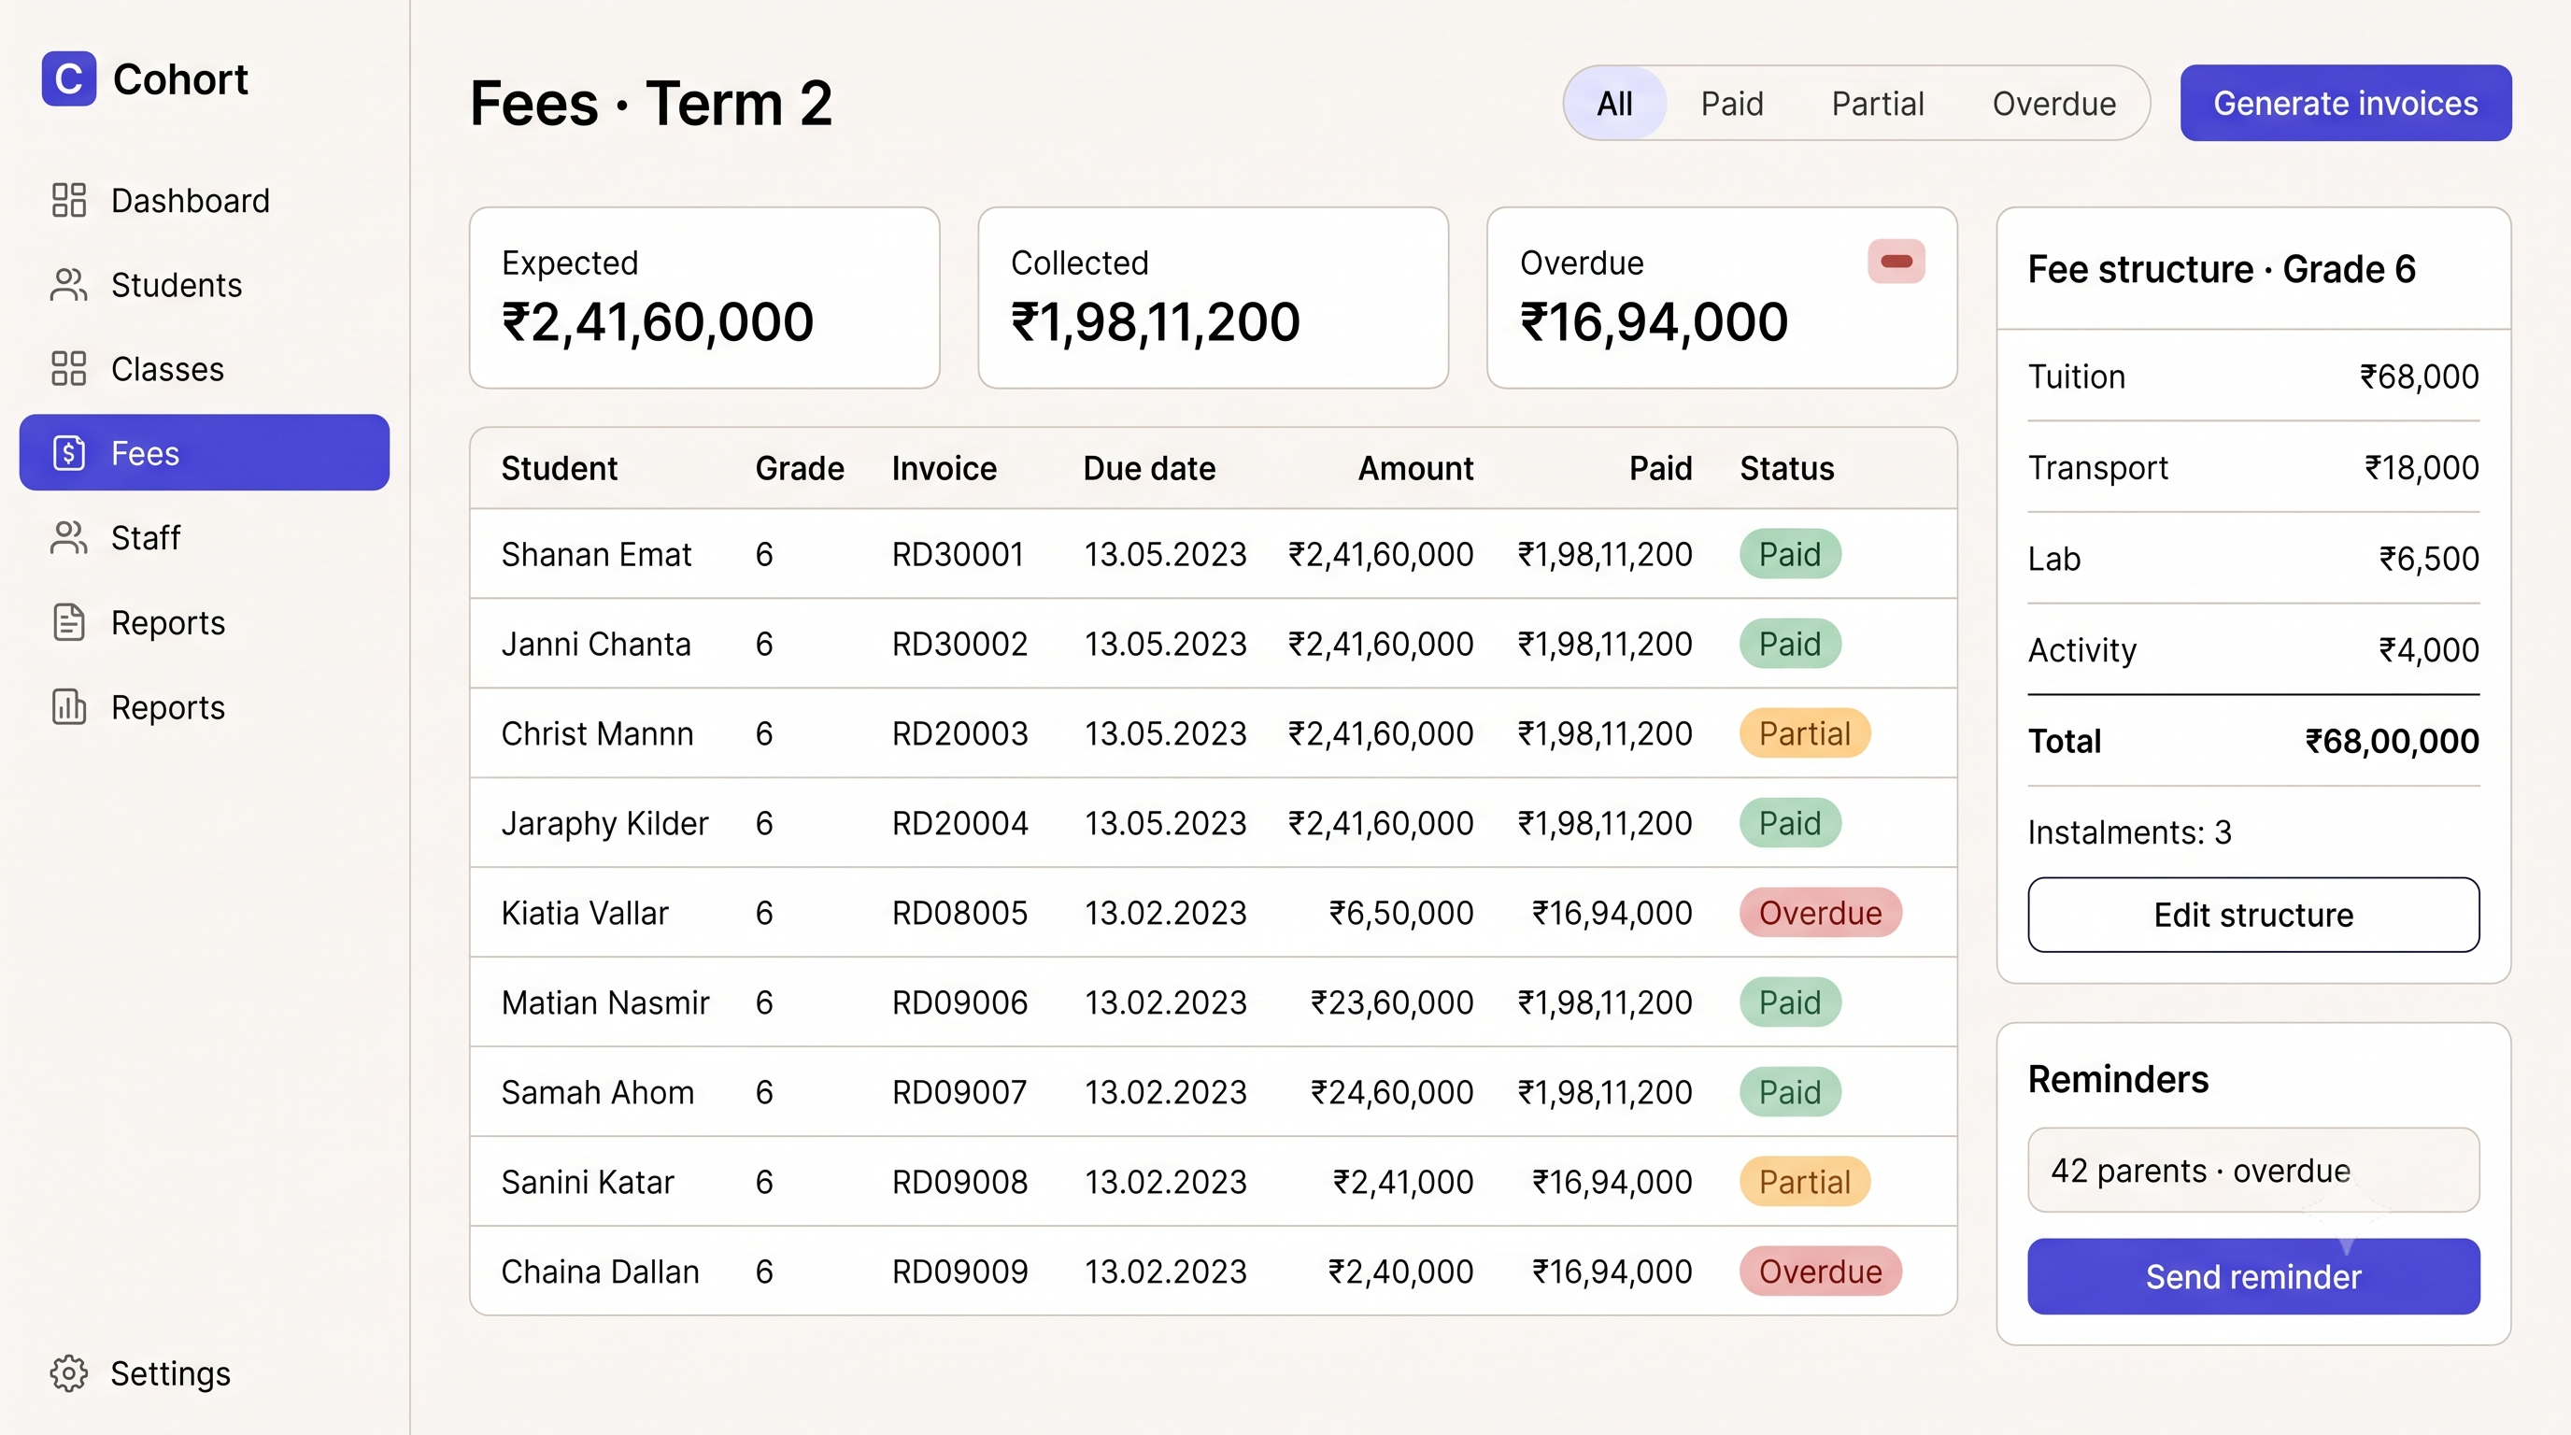Screen dimensions: 2571x1435
Task: Click the Settings gear icon
Action: [x=69, y=1373]
